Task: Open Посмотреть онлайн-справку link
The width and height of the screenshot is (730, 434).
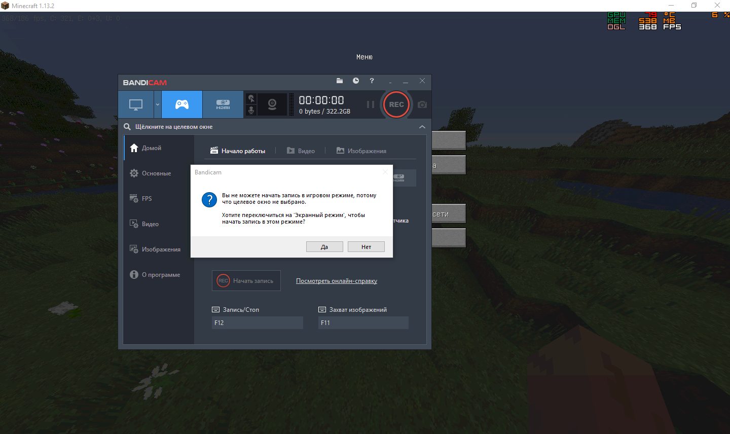Action: tap(337, 281)
